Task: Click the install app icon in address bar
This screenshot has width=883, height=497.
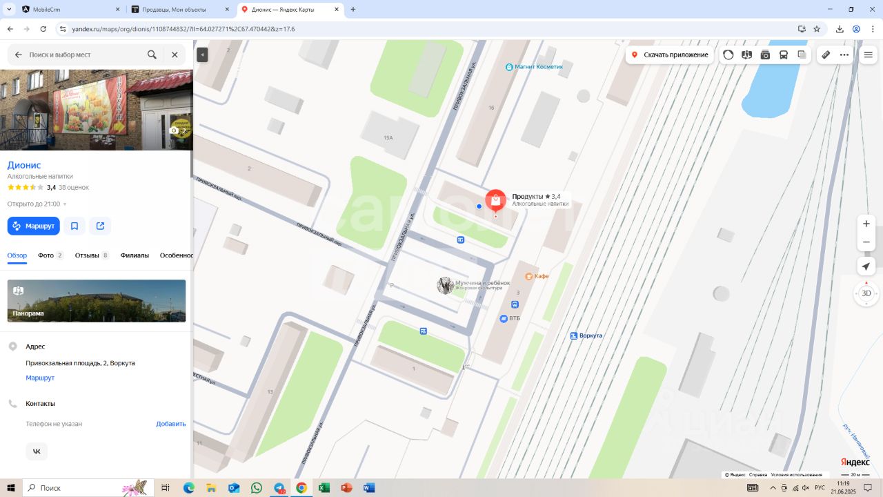Action: [x=802, y=29]
